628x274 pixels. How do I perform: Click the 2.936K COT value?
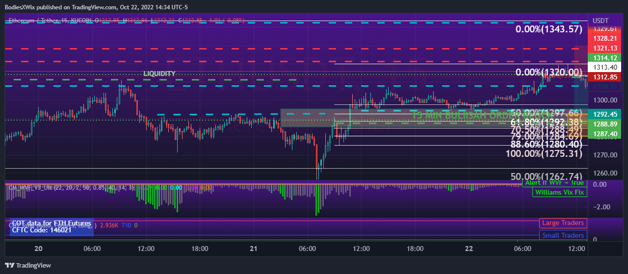(x=109, y=225)
